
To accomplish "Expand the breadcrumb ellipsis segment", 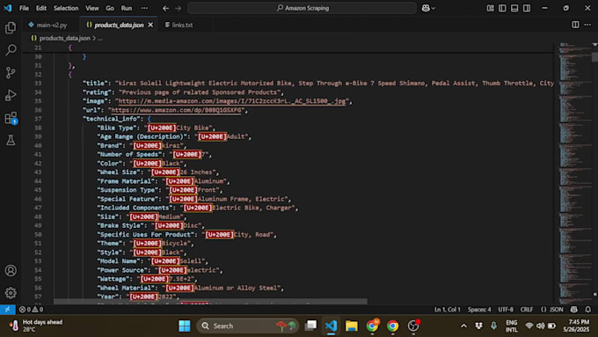I will coord(100,38).
